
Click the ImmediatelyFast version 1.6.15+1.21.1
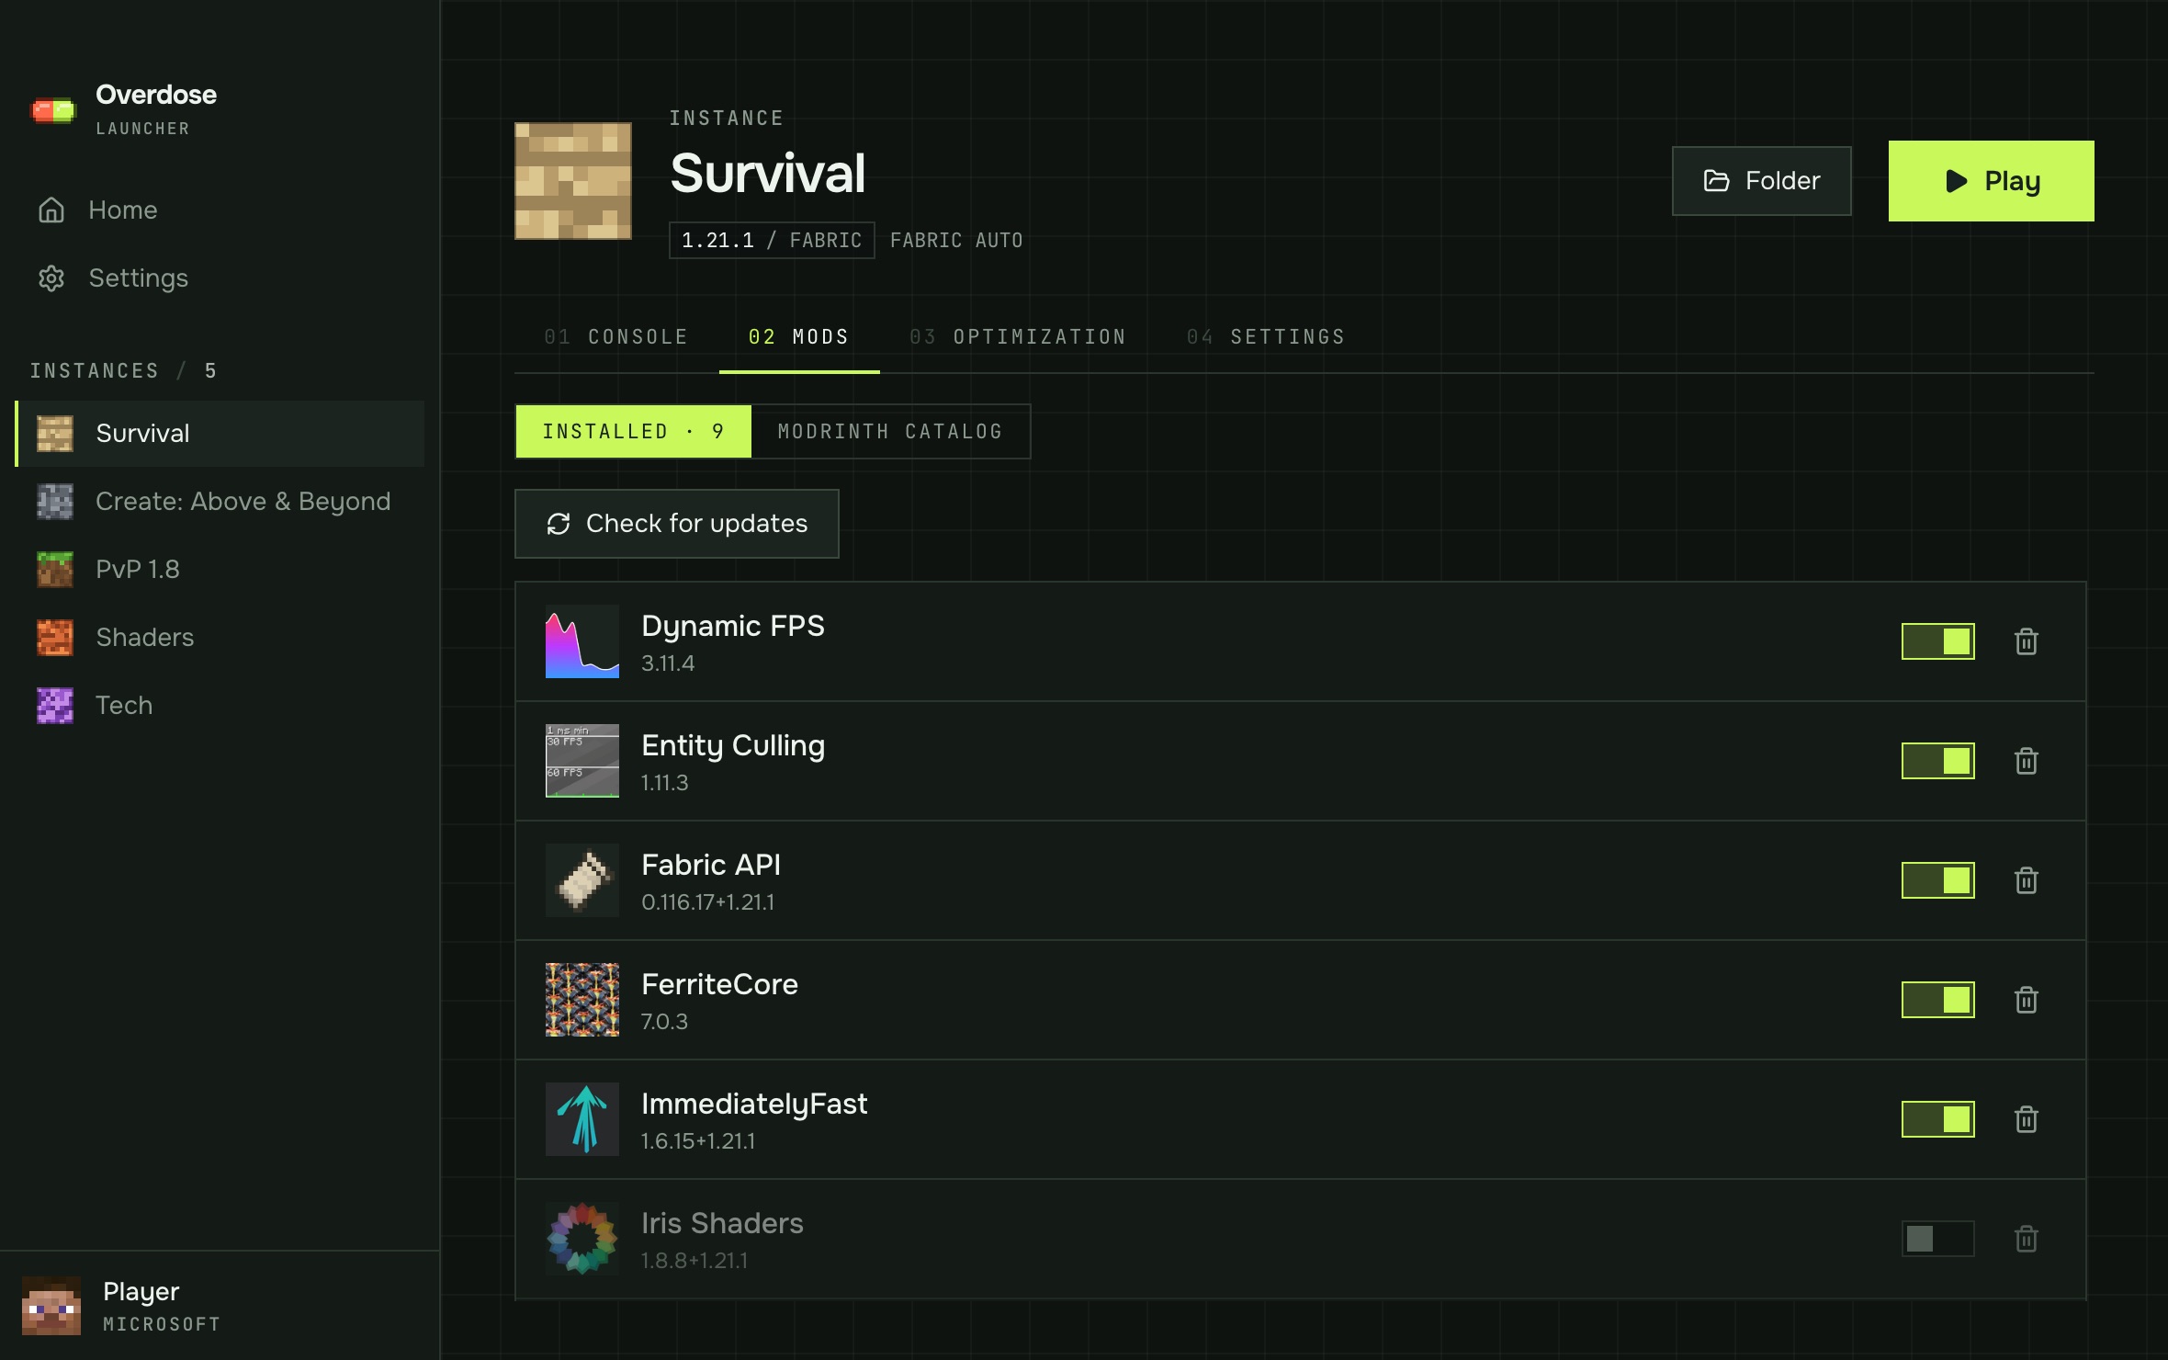tap(698, 1141)
